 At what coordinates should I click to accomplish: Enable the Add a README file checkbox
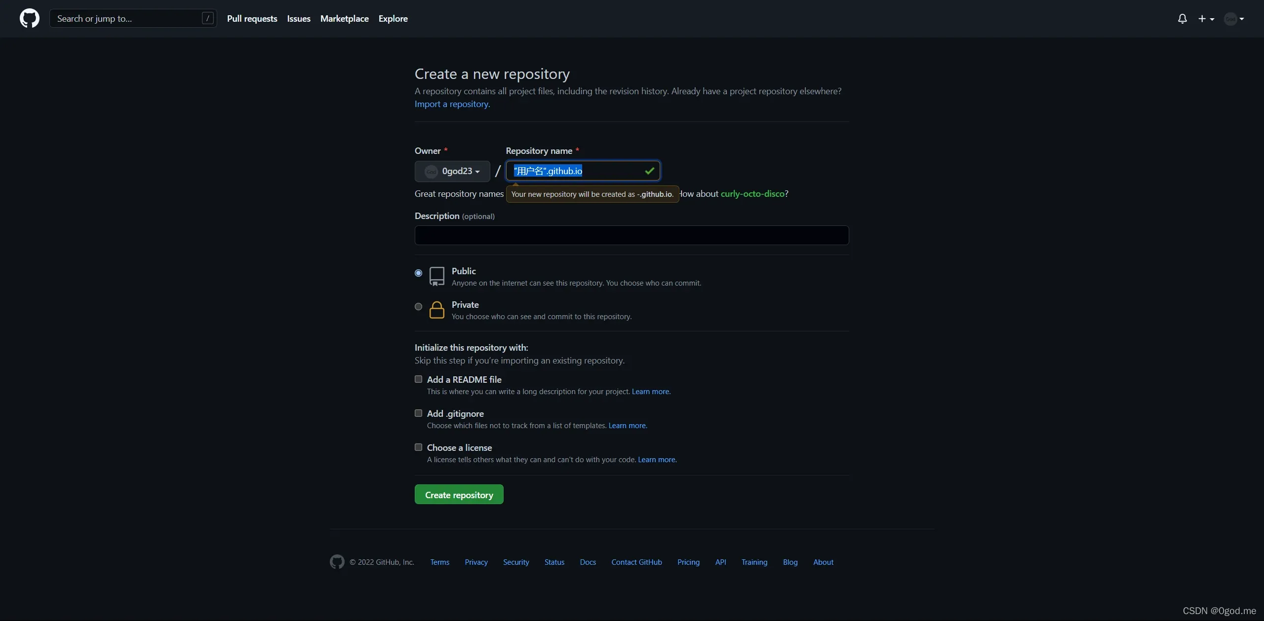coord(418,379)
